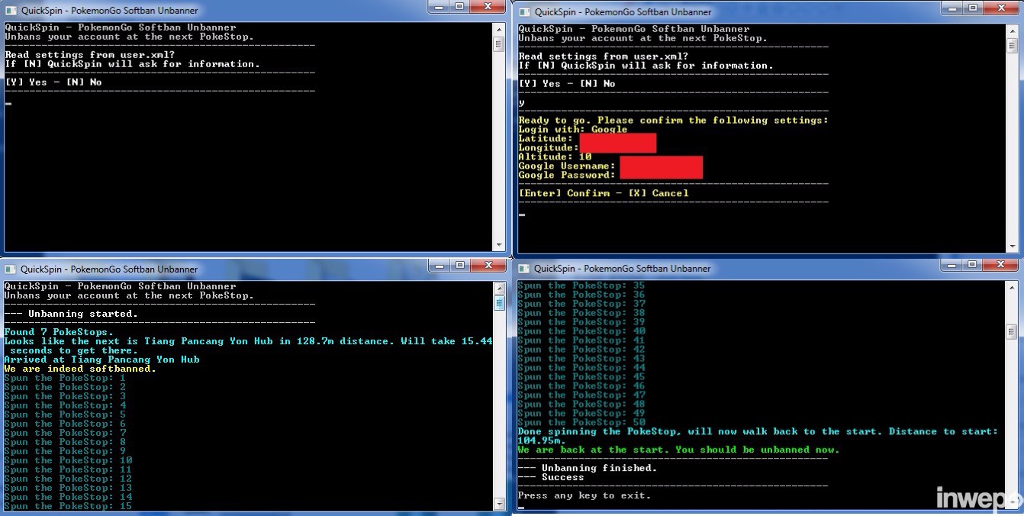Maximize the 'Unbanning finished' console window
The image size is (1024, 516).
click(x=973, y=265)
